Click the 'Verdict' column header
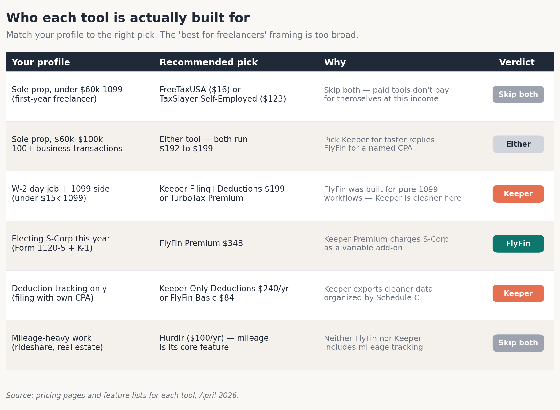Screen dimensions: 560x410 tap(517, 62)
